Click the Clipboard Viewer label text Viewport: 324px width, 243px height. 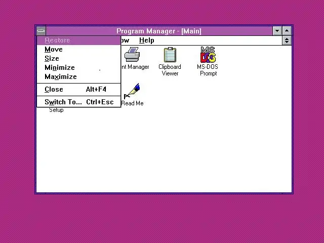click(x=170, y=70)
